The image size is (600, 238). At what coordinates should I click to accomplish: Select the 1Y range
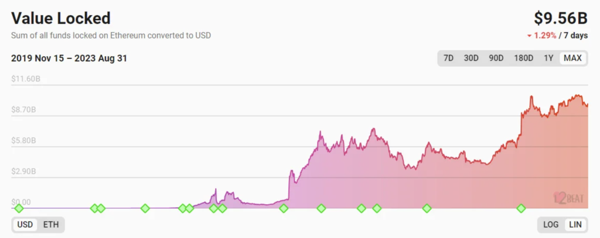tap(548, 58)
